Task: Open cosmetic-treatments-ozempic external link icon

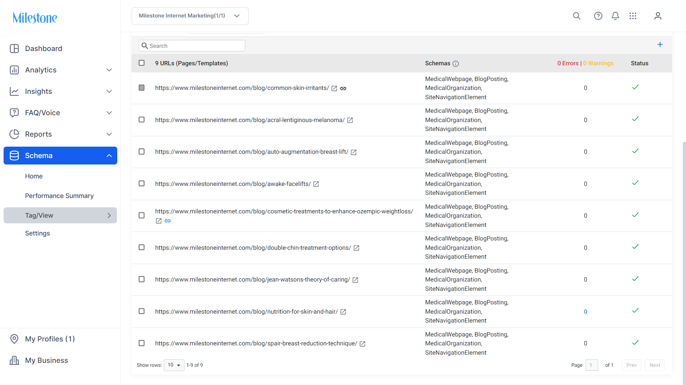Action: [x=159, y=221]
